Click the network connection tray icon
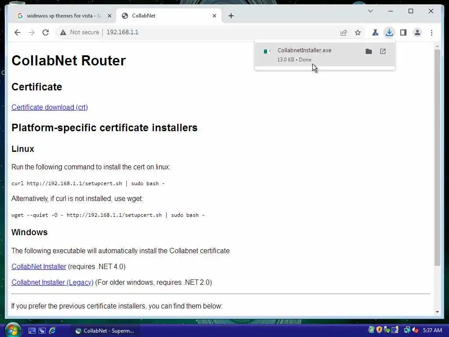 407,330
